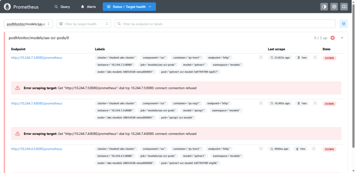Click the 23.825s ago last scrape badge
Image resolution: width=355 pixels, height=173 pixels.
(280, 57)
